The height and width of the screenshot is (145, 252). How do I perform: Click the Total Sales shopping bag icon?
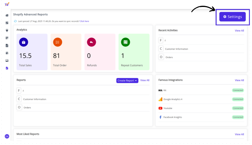tap(24, 42)
